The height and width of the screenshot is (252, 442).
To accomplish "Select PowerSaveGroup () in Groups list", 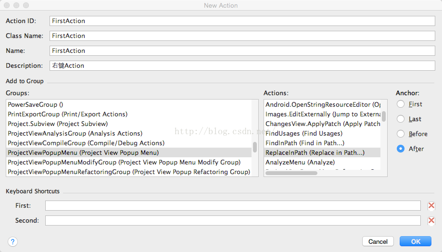I will (129, 104).
